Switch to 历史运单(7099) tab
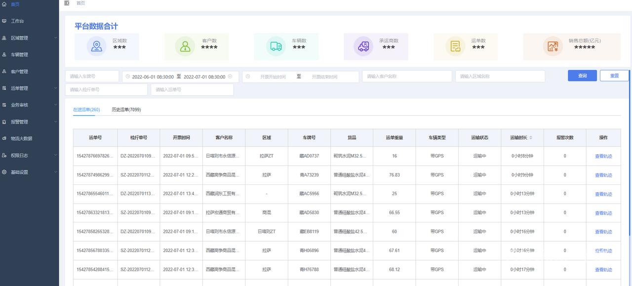632x286 pixels. (126, 109)
